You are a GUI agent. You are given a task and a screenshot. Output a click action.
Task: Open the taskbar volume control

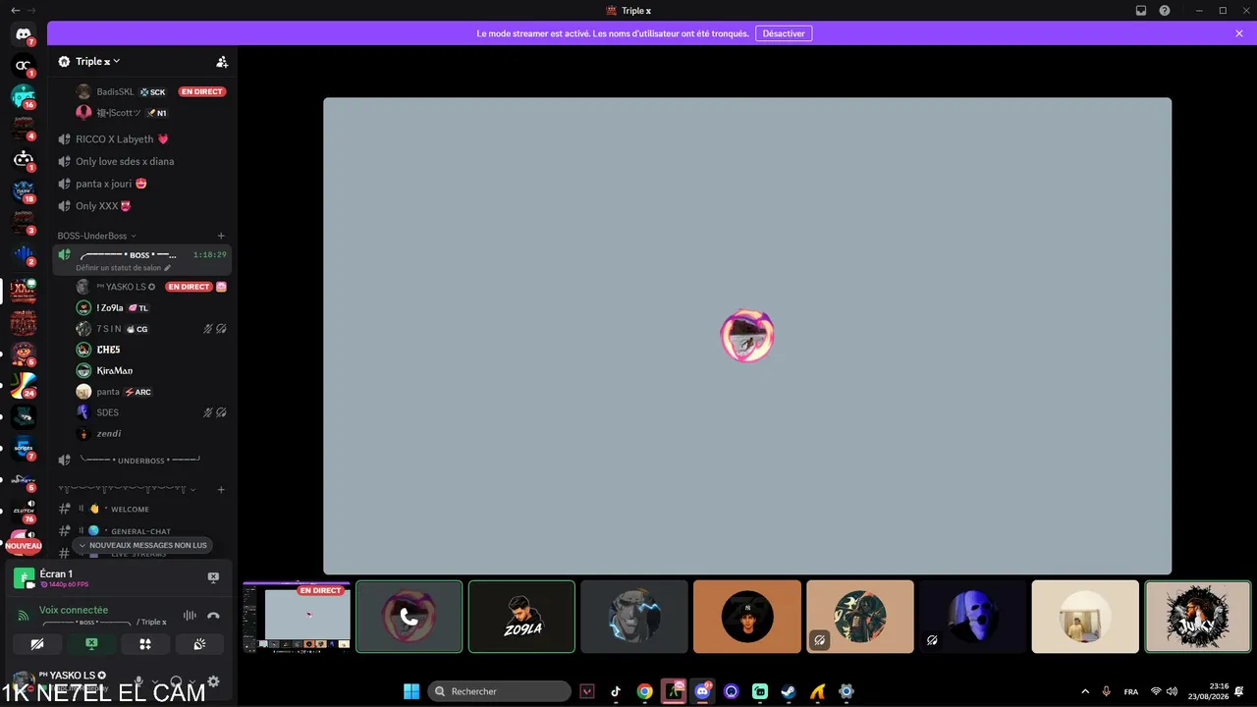pos(1172,691)
